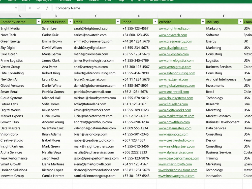Select the cell Elena Martinez

[57, 164]
